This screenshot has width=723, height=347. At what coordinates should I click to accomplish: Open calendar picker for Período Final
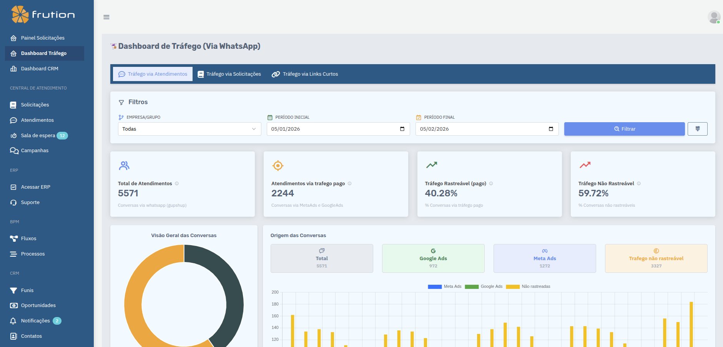click(551, 129)
